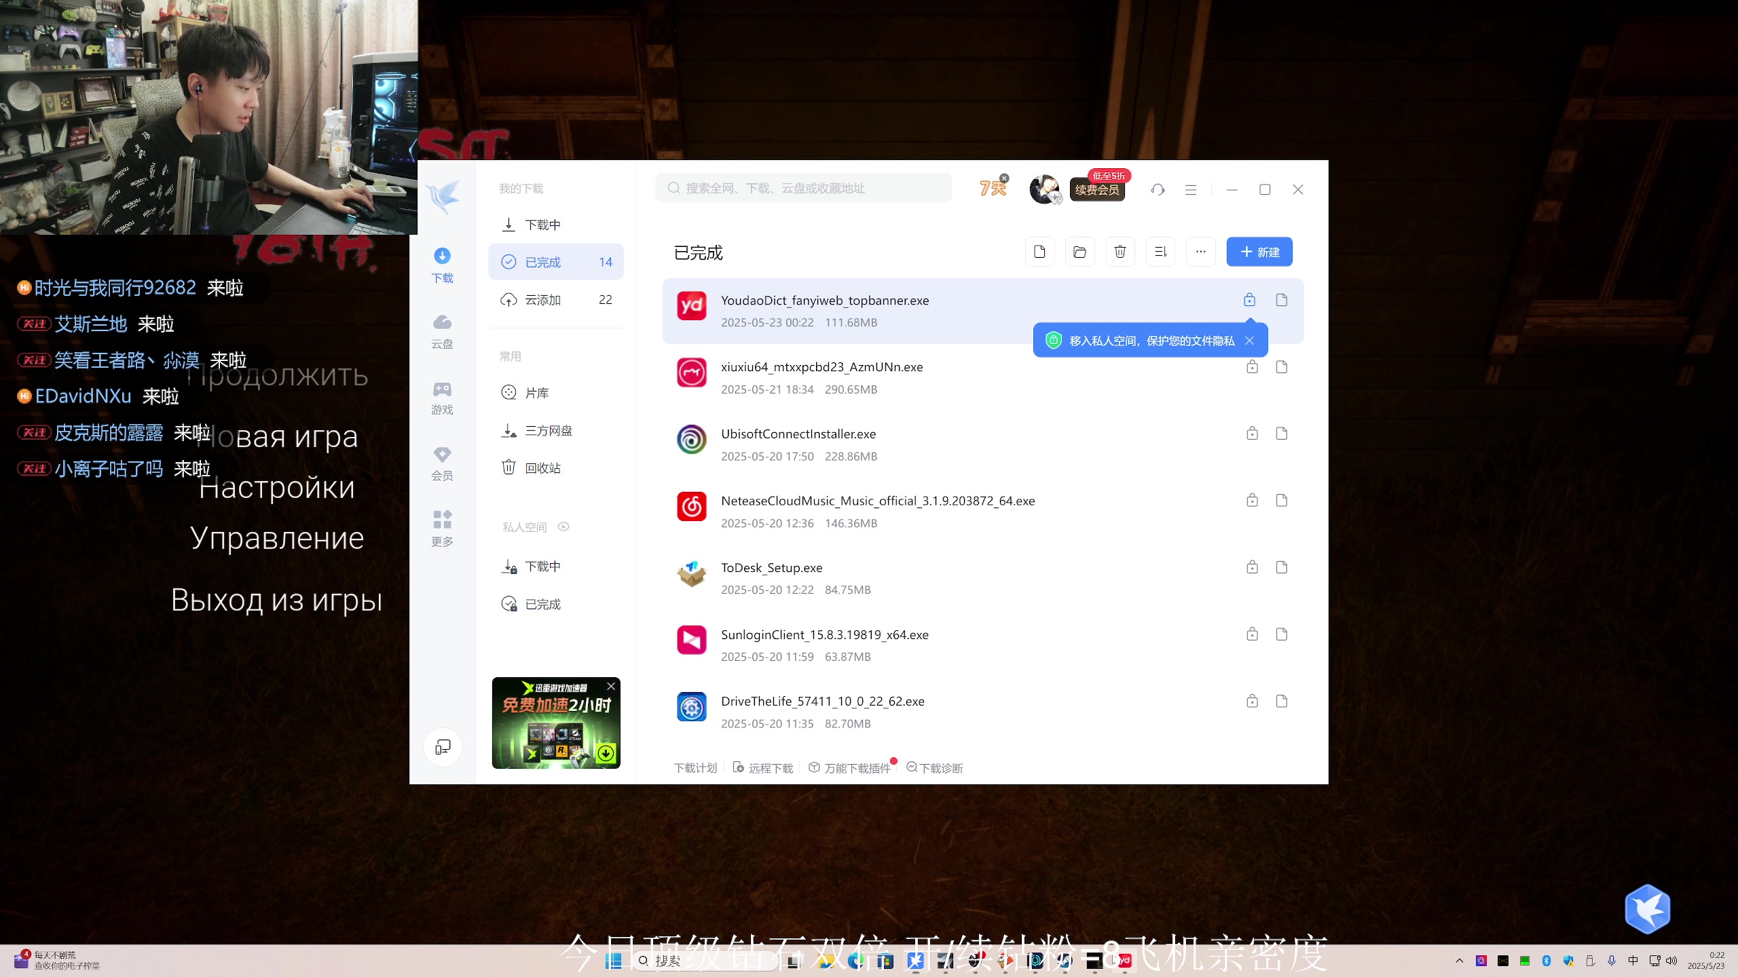Click the 远程下载 link at bottom
Viewport: 1738px width, 977px height.
763,768
